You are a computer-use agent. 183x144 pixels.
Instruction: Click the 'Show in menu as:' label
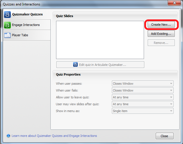(x=68, y=111)
